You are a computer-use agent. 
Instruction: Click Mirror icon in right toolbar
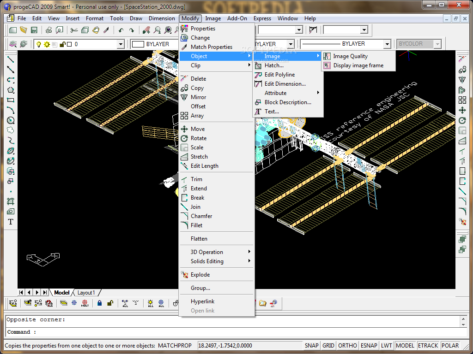click(462, 80)
